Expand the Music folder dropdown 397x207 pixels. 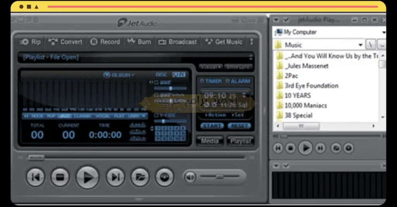click(x=360, y=45)
